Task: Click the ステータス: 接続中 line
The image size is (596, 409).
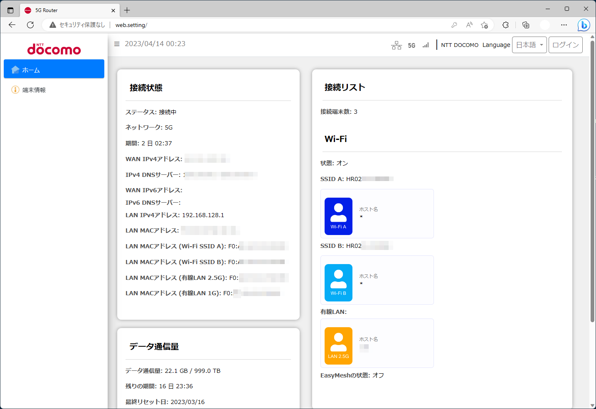Action: (x=151, y=112)
